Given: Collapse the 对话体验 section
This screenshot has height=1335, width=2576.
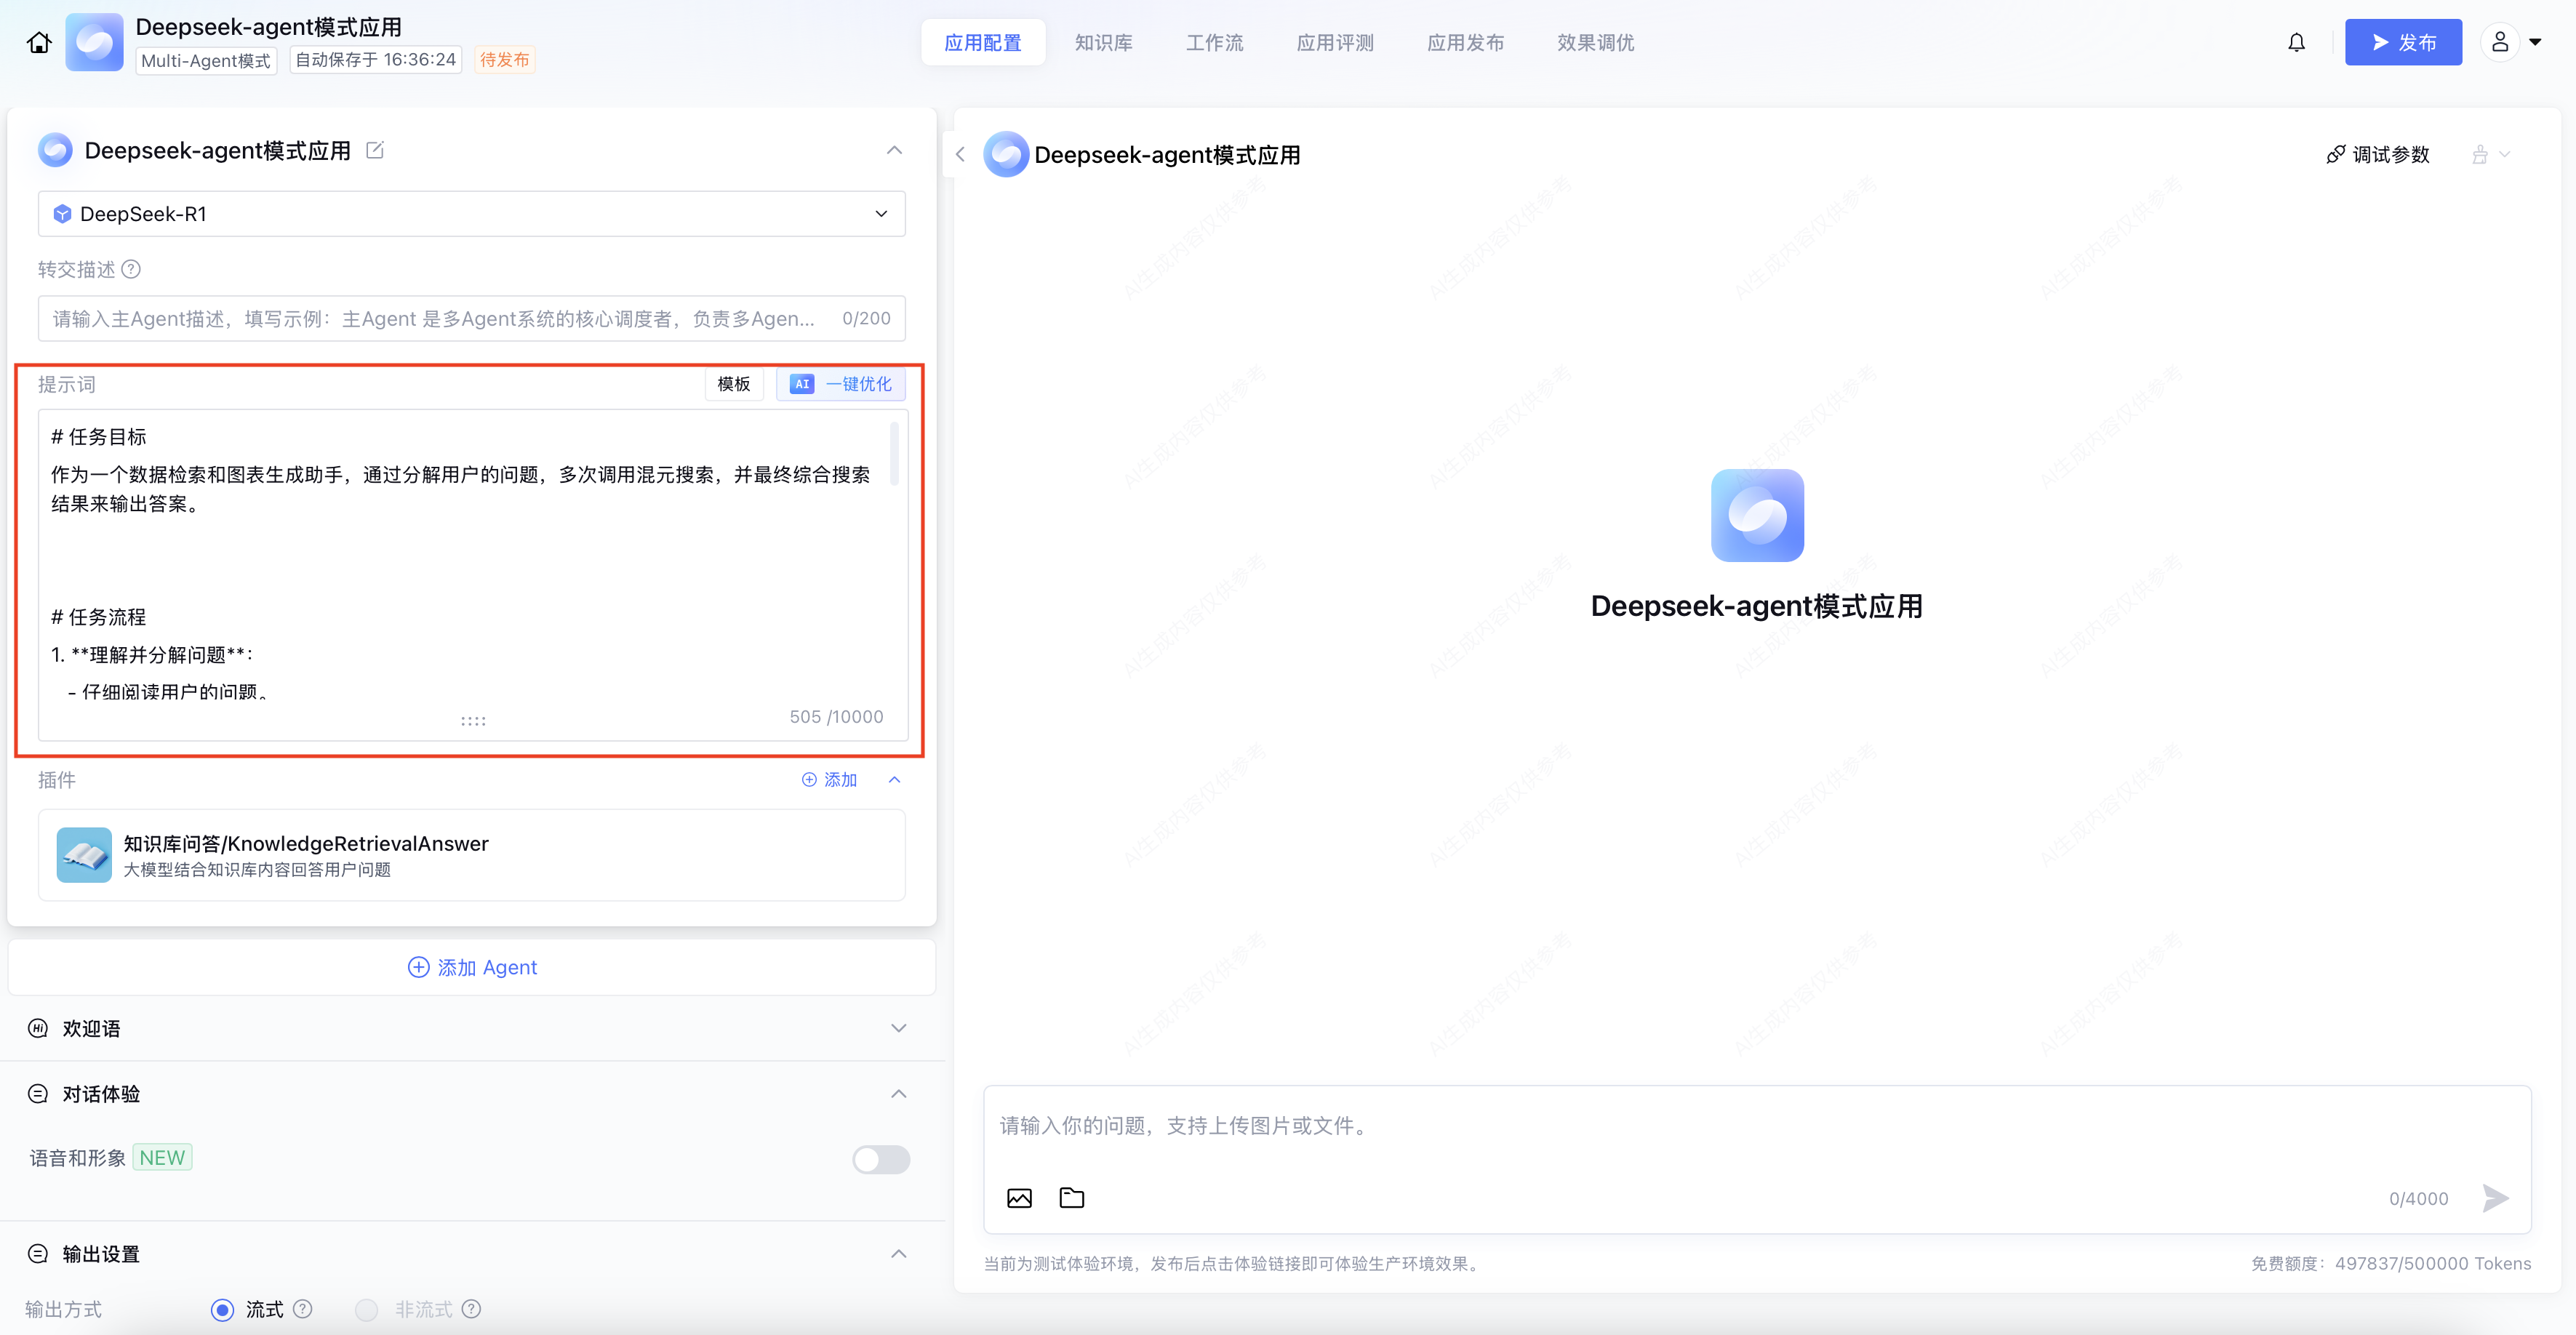Looking at the screenshot, I should 899,1094.
